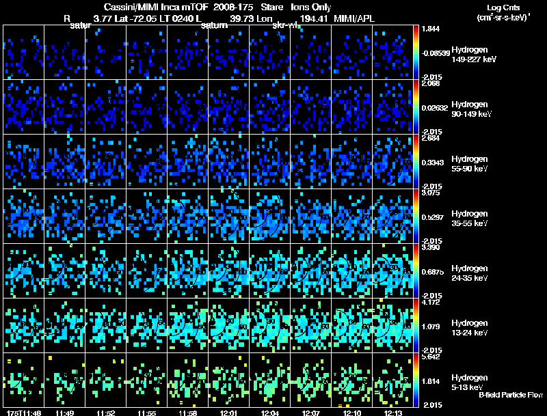Click the "Hydrogen 149-227 keV" label

(473, 55)
